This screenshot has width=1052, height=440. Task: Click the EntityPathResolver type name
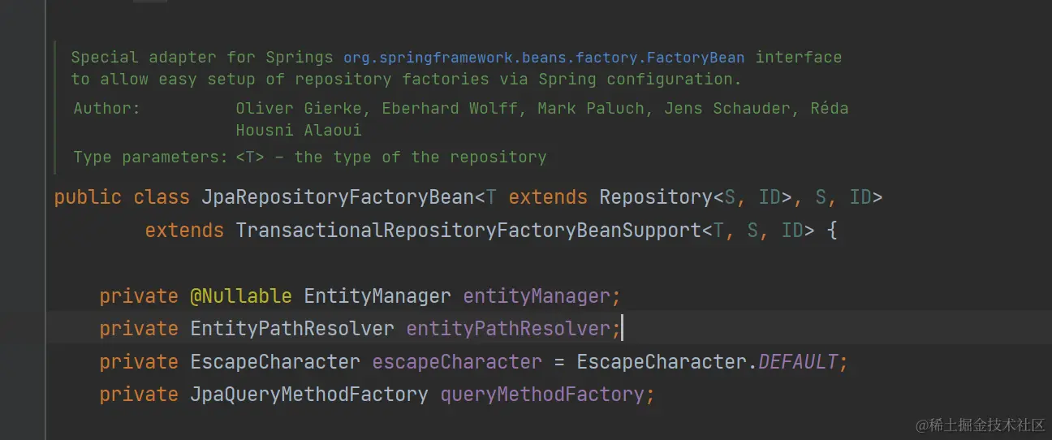[x=292, y=329]
